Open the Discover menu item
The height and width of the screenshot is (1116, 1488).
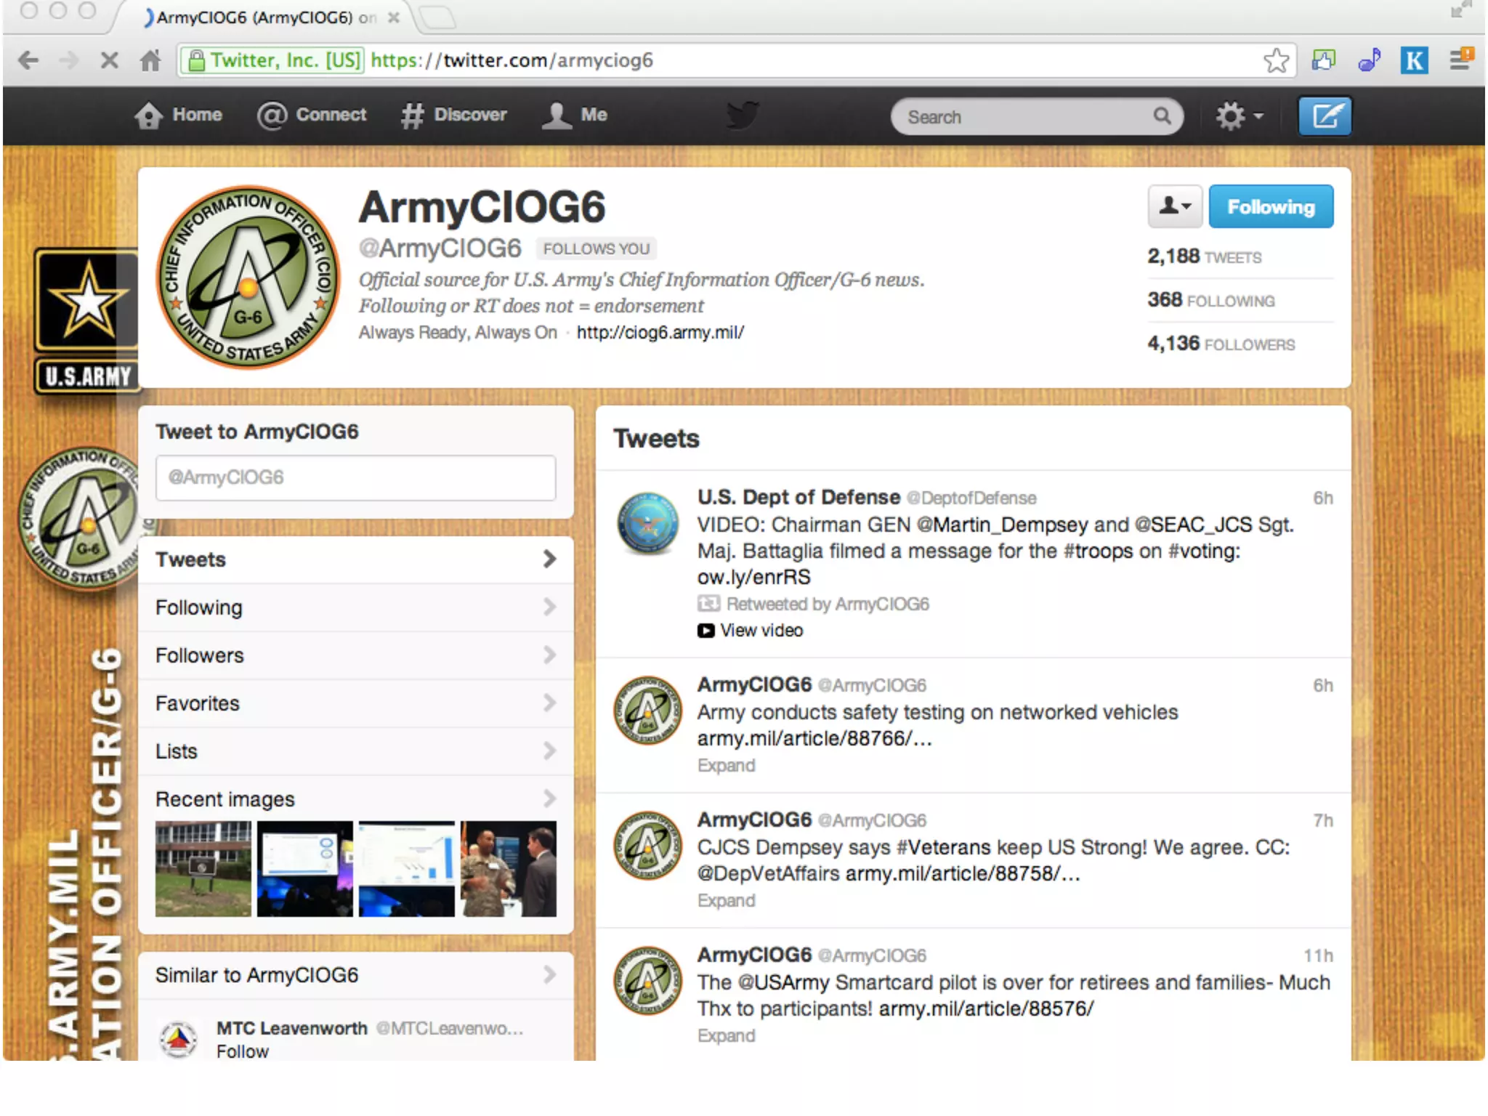(x=454, y=115)
